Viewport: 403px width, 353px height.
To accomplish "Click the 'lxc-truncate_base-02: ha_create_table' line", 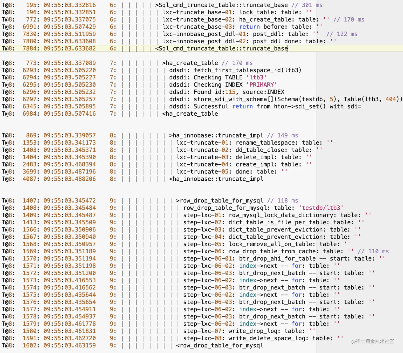I will (x=183, y=19).
